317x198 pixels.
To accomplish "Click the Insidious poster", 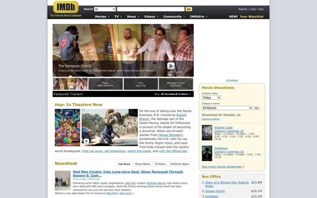I will point(207,153).
